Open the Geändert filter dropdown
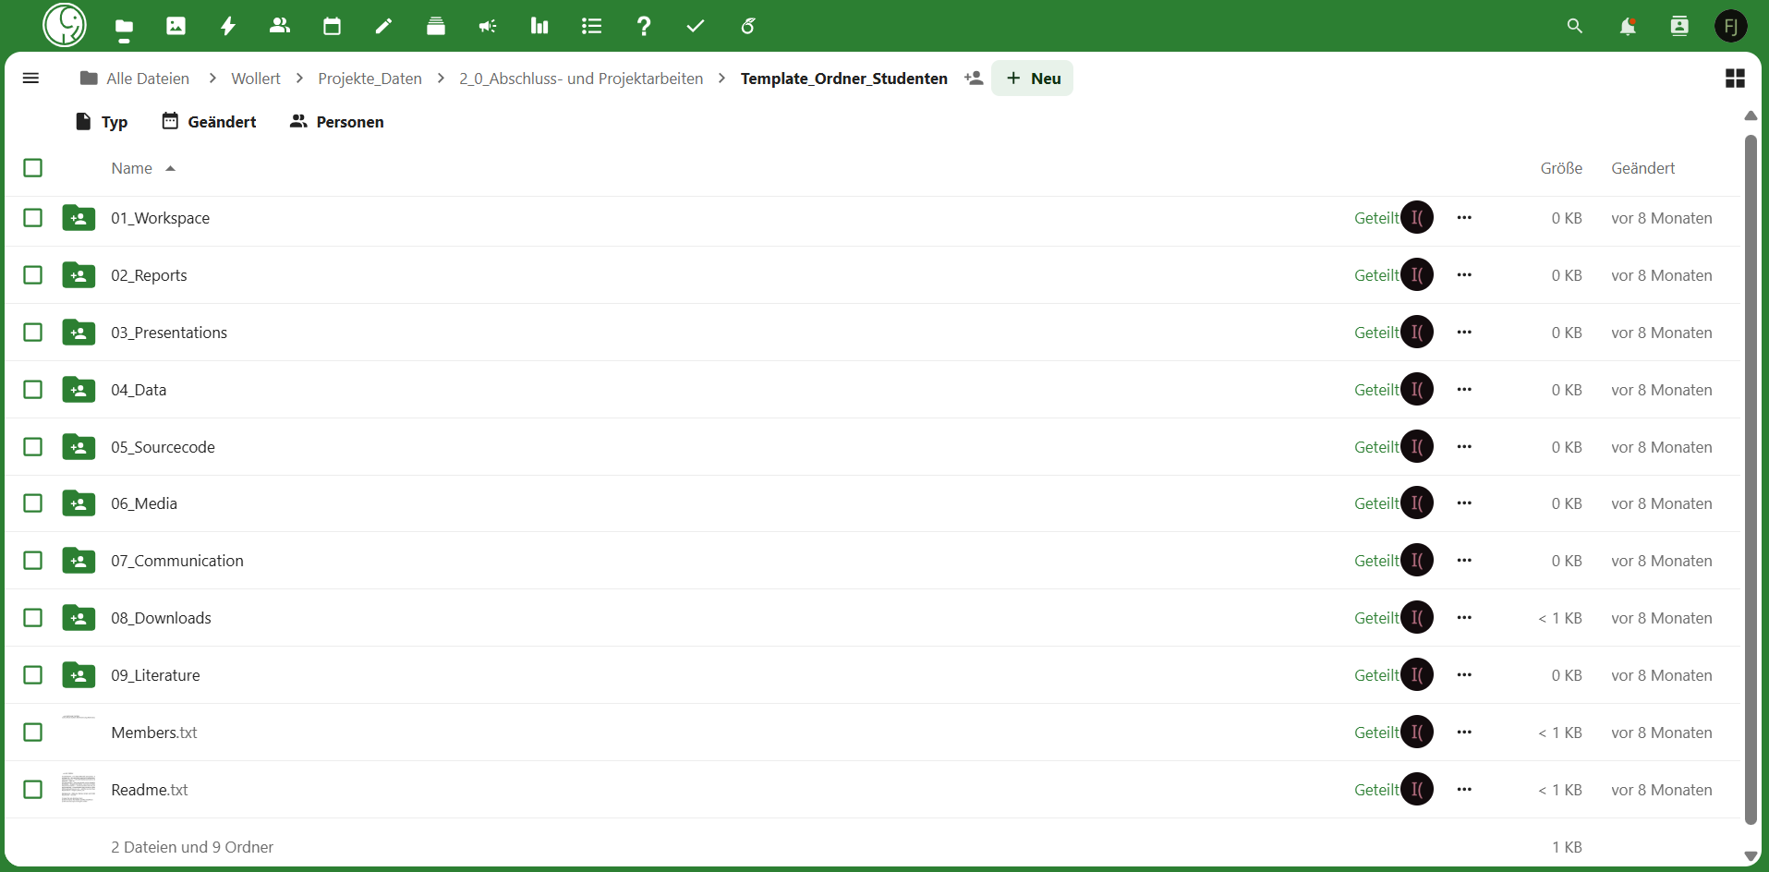Image resolution: width=1769 pixels, height=872 pixels. [209, 121]
